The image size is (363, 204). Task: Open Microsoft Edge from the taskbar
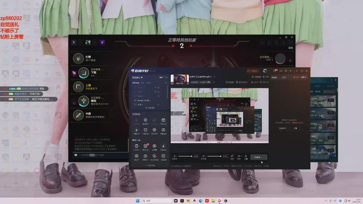[x=201, y=201]
